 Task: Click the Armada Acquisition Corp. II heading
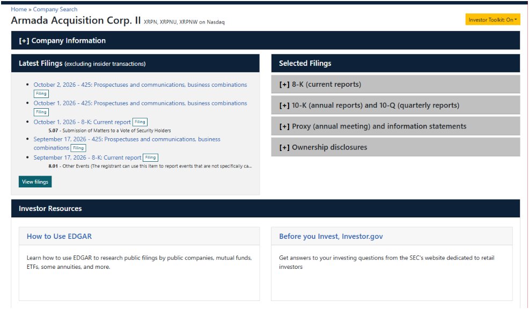click(x=76, y=20)
